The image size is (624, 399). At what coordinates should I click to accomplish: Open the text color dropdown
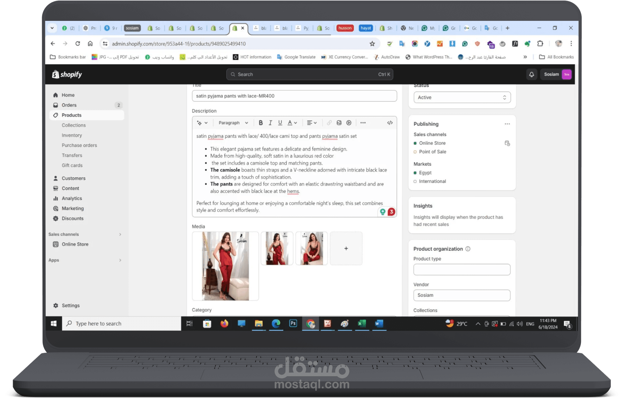pos(292,123)
